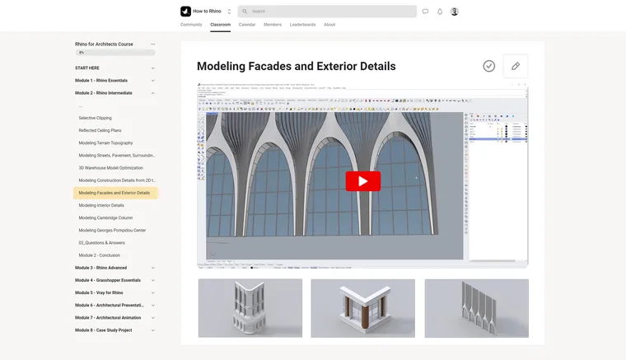This screenshot has height=360, width=626.
Task: Open the brown column corner thumbnail
Action: [363, 308]
